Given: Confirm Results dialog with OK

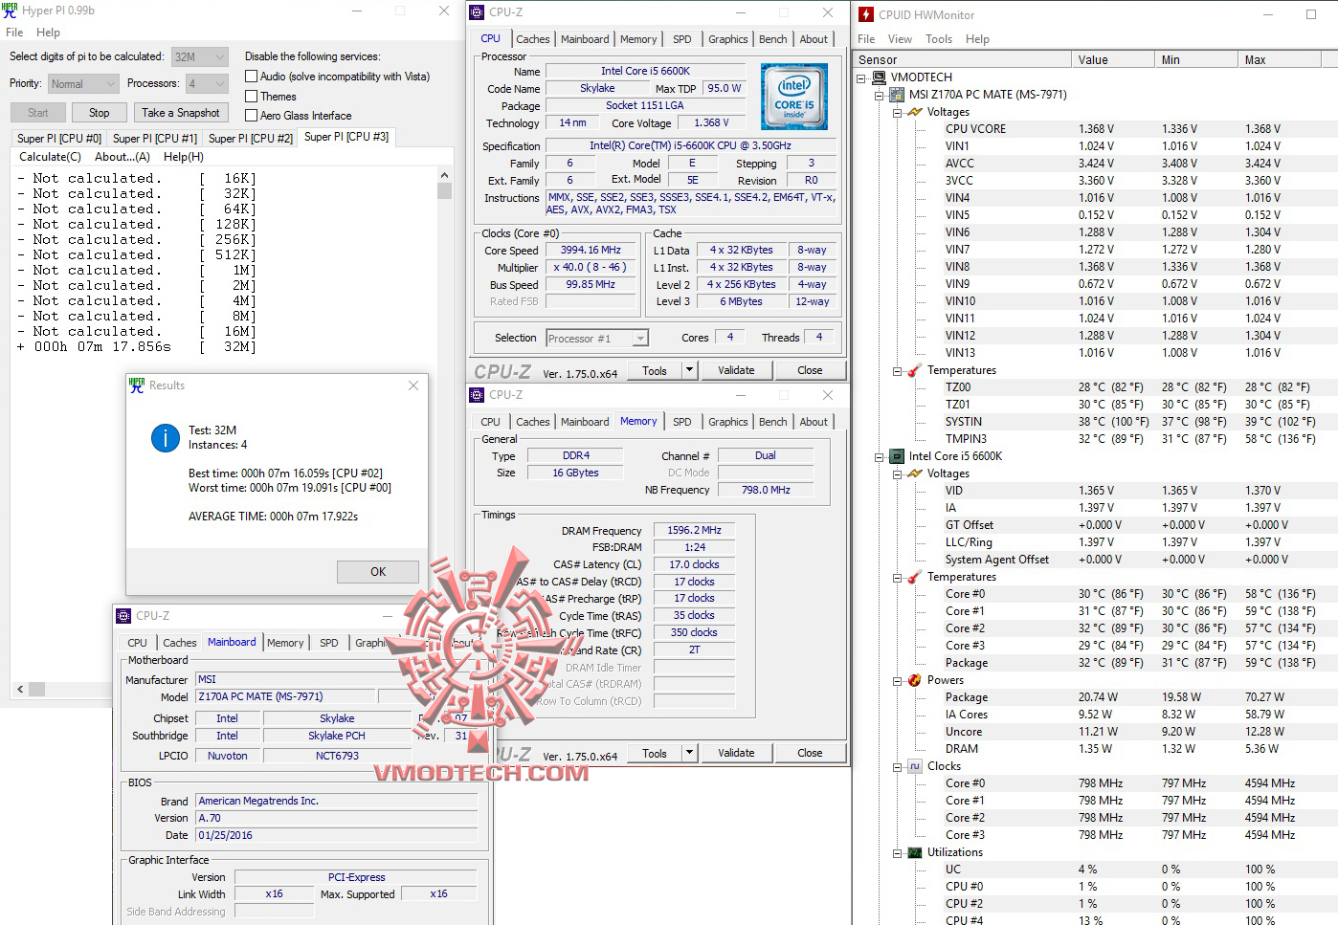Looking at the screenshot, I should point(378,572).
